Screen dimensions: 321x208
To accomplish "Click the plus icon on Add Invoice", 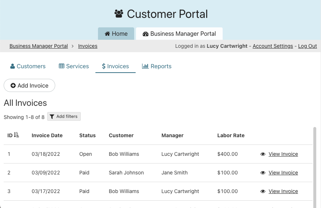I will coord(13,86).
